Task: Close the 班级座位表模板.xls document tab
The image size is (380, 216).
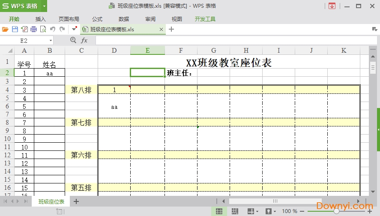Action: (x=161, y=29)
